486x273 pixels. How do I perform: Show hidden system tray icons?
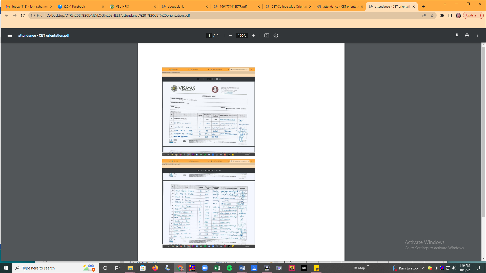point(423,268)
